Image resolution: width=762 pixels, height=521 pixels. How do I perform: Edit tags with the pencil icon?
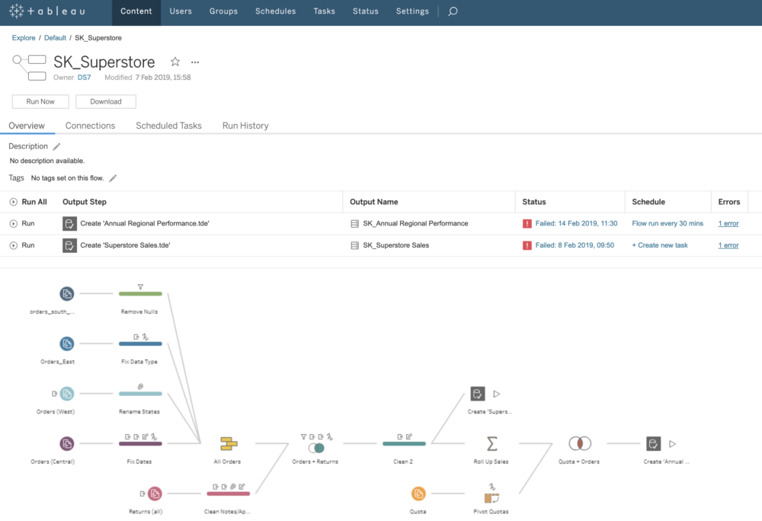coord(113,178)
